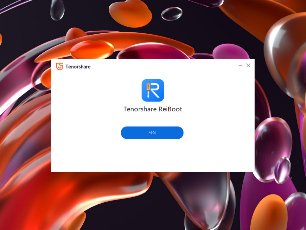Click the blue 시작 start button
Image resolution: width=306 pixels, height=230 pixels.
tap(152, 133)
